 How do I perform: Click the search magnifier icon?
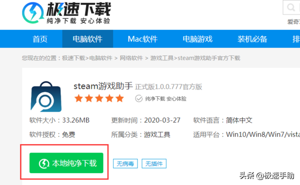pos(291,7)
